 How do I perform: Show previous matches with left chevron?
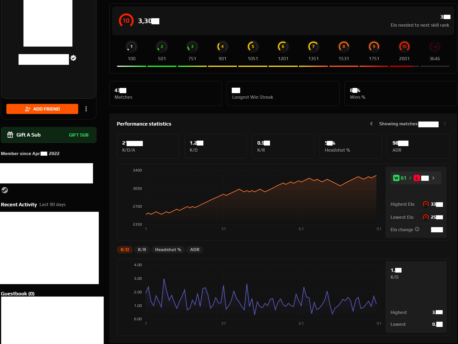pos(371,124)
